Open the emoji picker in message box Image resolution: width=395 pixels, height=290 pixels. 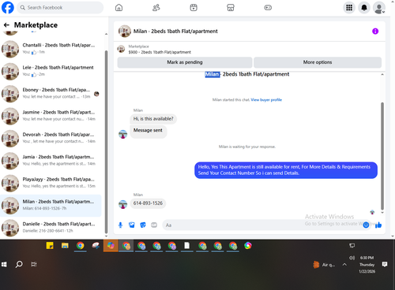[366, 225]
